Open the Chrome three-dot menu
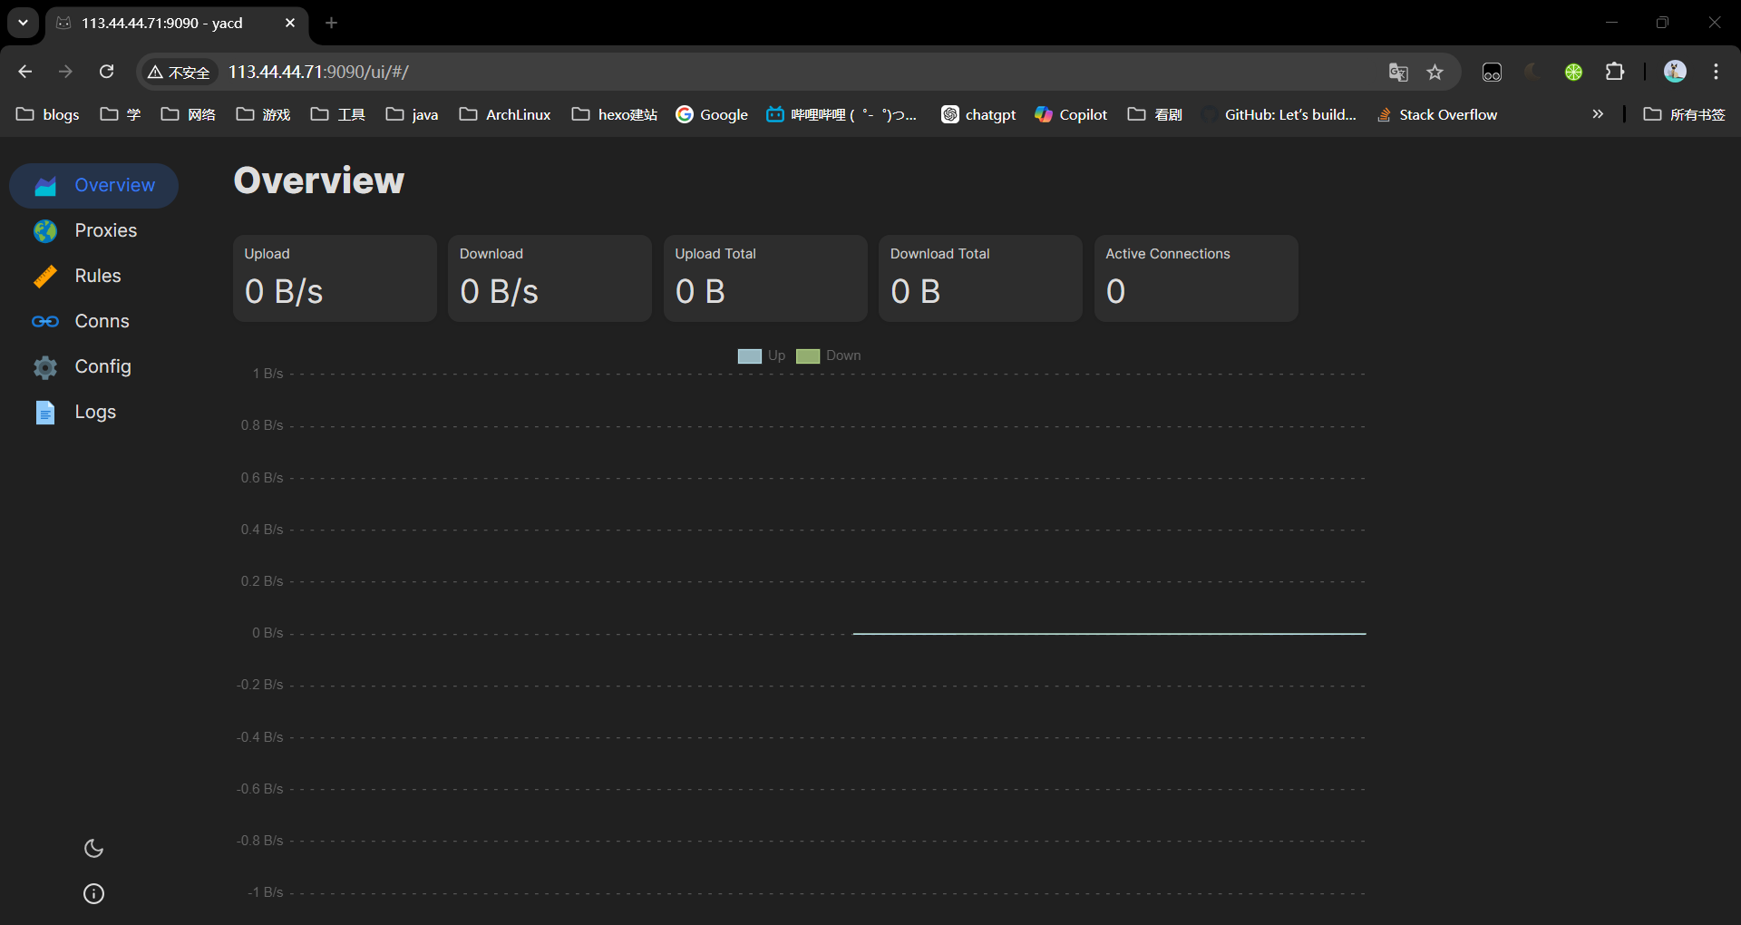 (1716, 72)
